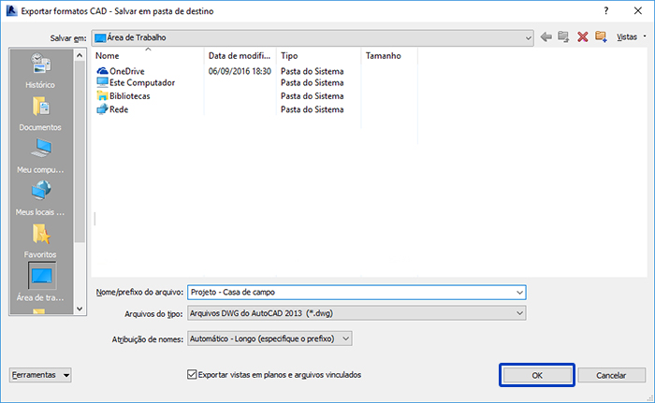
Task: Select Meu computador in the sidebar
Action: point(40,156)
